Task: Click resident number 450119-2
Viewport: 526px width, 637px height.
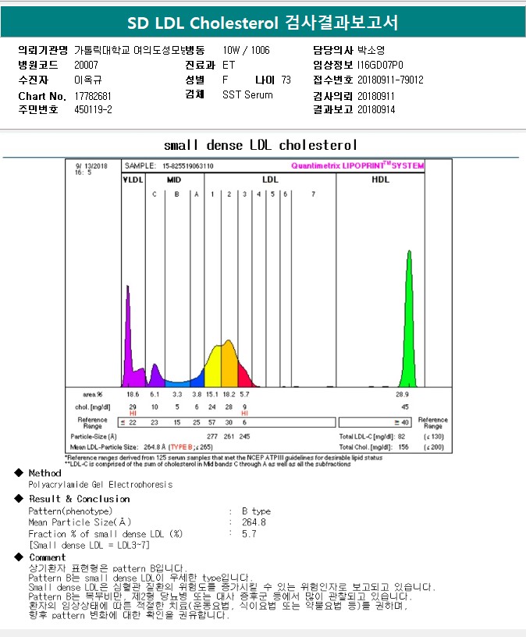Action: point(93,110)
